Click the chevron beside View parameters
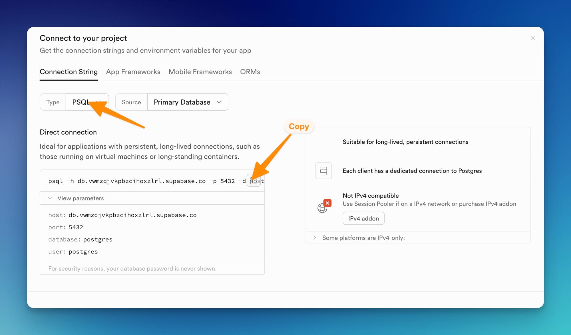The image size is (571, 335). 50,198
